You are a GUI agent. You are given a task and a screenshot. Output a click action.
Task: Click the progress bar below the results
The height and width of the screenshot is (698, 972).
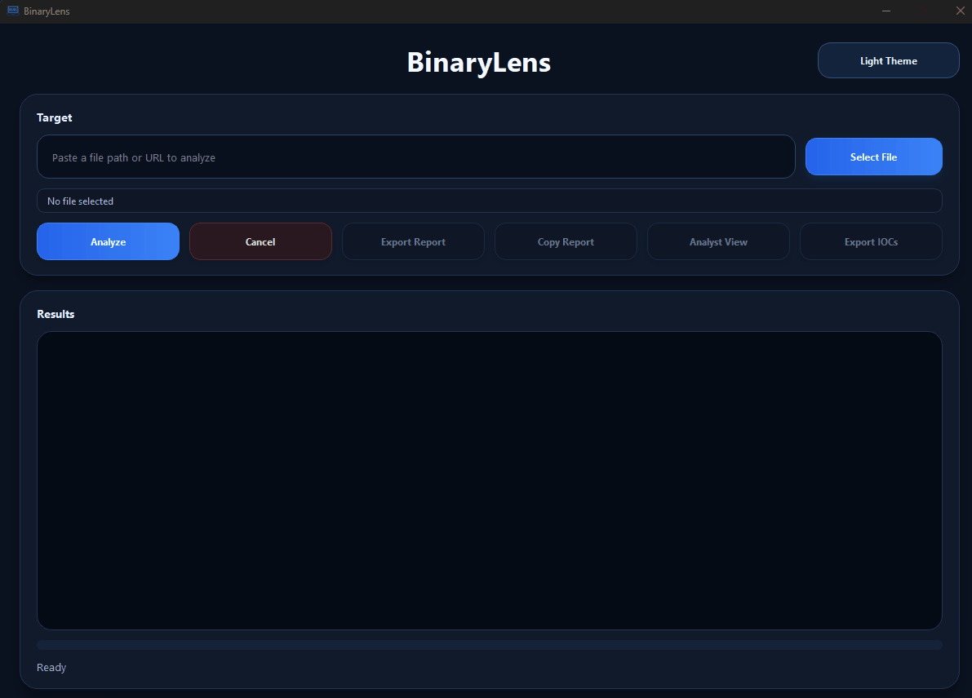489,645
